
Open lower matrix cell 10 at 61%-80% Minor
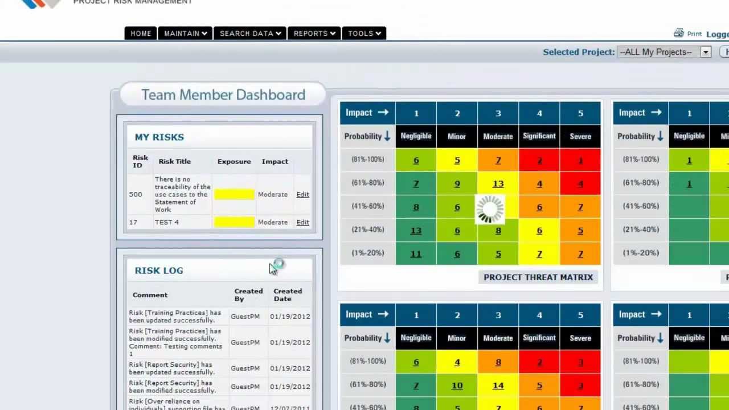point(457,386)
